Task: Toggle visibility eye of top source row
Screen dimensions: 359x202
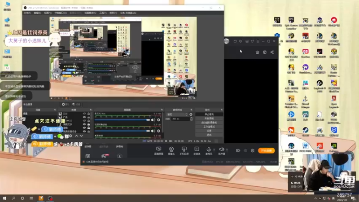Action: click(x=84, y=114)
